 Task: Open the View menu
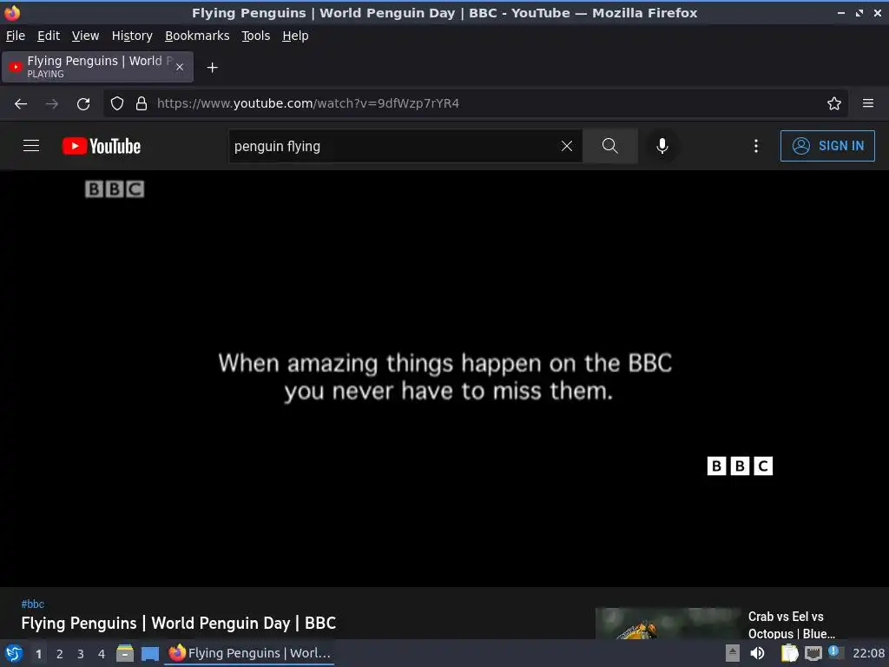point(86,36)
